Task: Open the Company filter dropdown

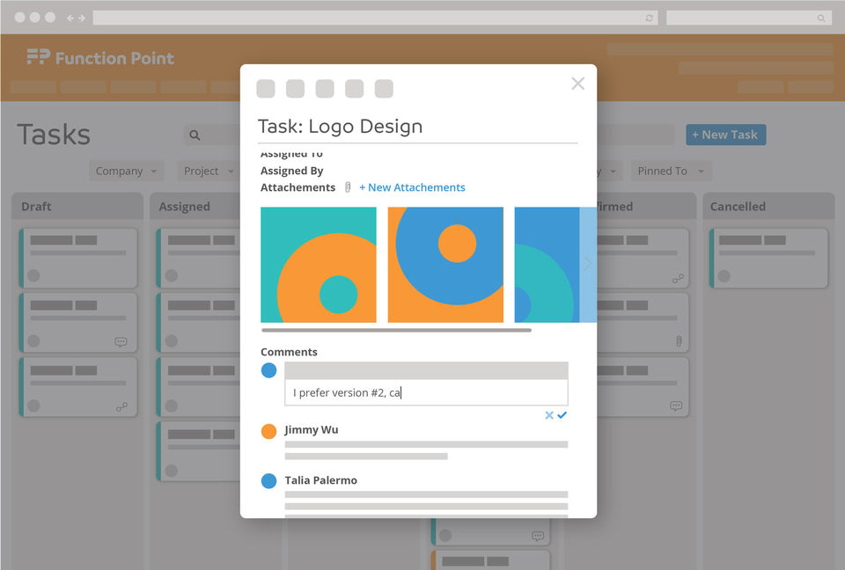Action: point(127,171)
